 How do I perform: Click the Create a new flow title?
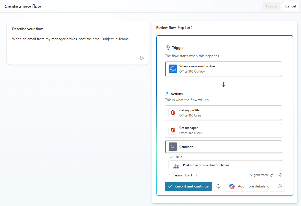[x=23, y=6]
